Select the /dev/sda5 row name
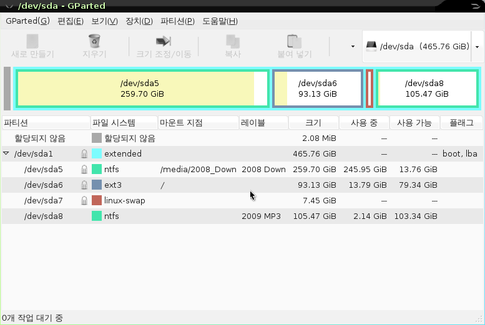This screenshot has width=485, height=325. tap(44, 170)
